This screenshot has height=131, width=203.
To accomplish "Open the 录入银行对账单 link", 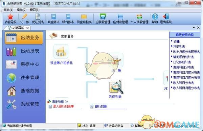I will [x=64, y=106].
